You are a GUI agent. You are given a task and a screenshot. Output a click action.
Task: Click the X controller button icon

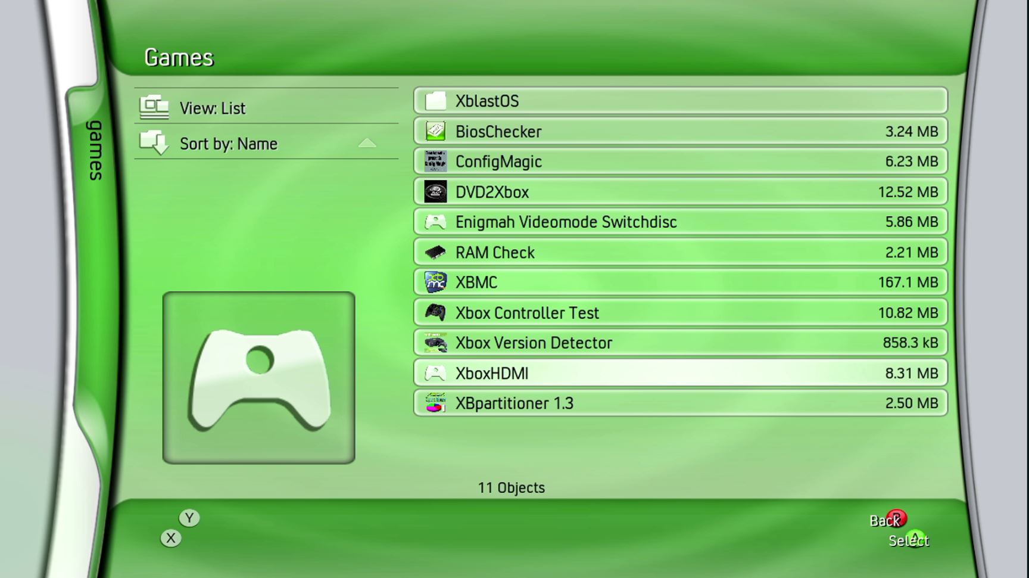(x=171, y=538)
